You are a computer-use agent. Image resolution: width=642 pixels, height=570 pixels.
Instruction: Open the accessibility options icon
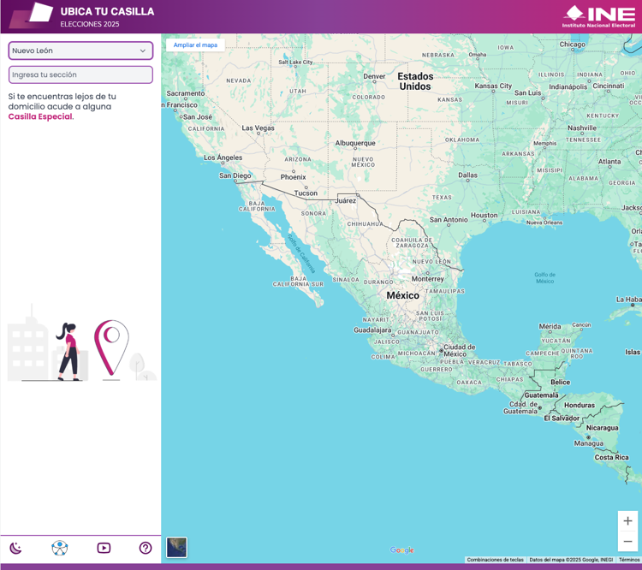59,548
